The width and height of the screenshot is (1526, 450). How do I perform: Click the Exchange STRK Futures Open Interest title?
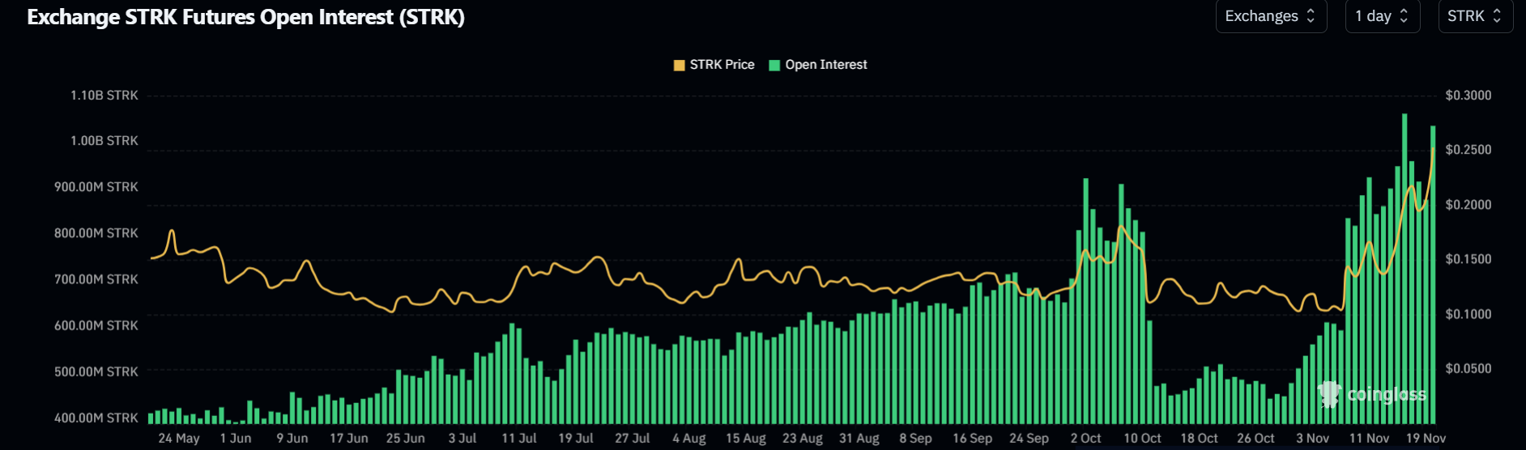coord(245,17)
